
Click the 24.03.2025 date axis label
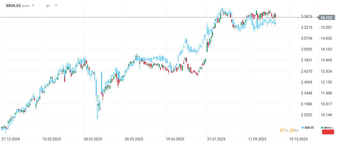click(x=93, y=139)
